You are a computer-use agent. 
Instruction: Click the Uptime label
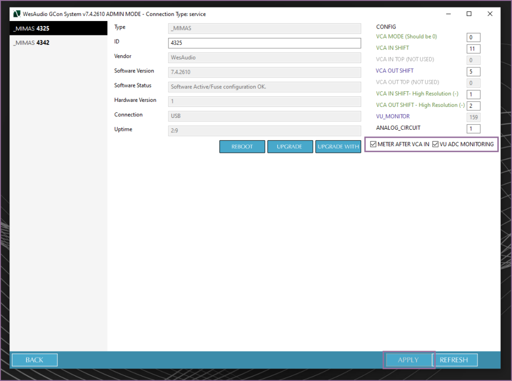point(123,129)
